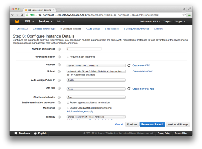
Task: Open the Auto-assign Public IP dropdown
Action: click(96, 80)
